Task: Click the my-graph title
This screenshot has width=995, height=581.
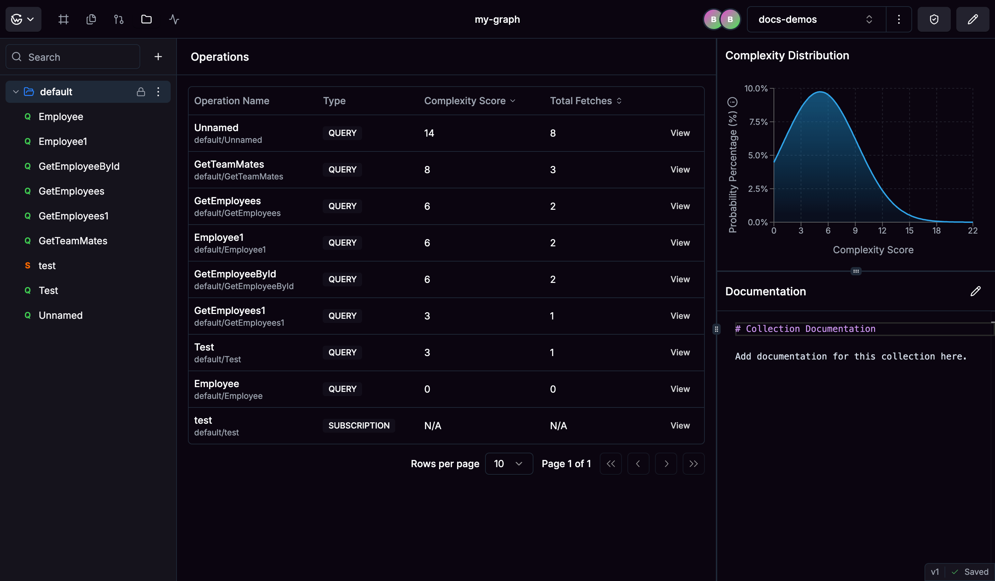Action: (497, 19)
